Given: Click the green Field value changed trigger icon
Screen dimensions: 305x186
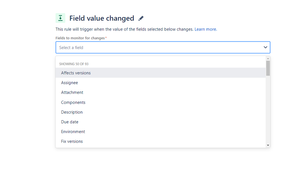Looking at the screenshot, I should [60, 18].
